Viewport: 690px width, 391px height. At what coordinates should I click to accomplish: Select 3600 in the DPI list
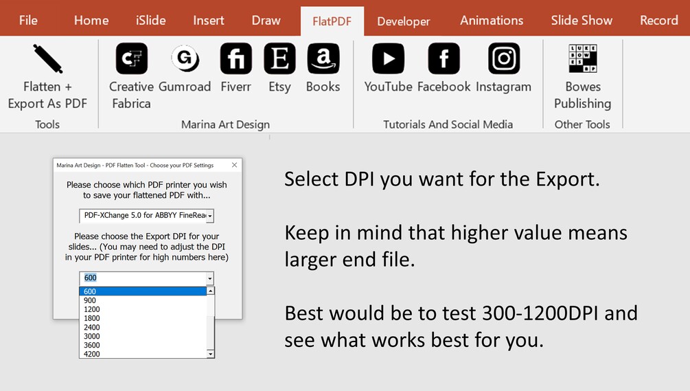pyautogui.click(x=143, y=345)
